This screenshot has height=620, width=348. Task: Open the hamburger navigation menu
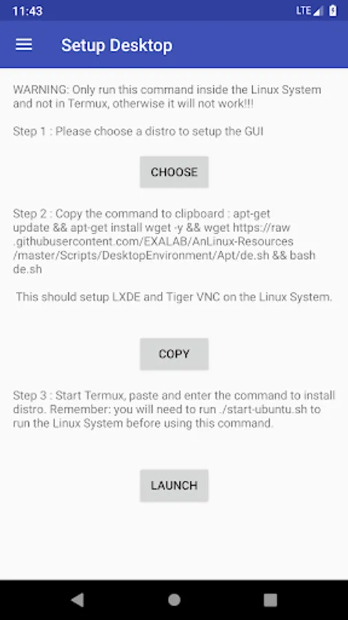click(23, 45)
